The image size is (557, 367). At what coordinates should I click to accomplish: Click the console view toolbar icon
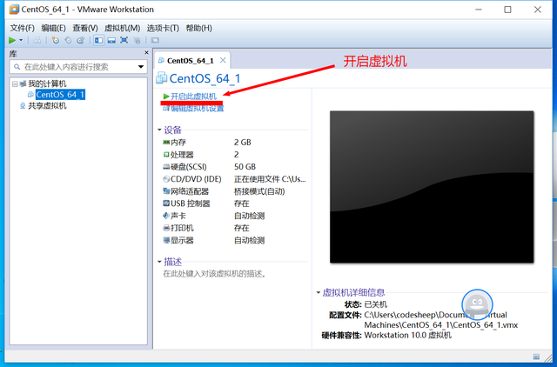pos(155,41)
